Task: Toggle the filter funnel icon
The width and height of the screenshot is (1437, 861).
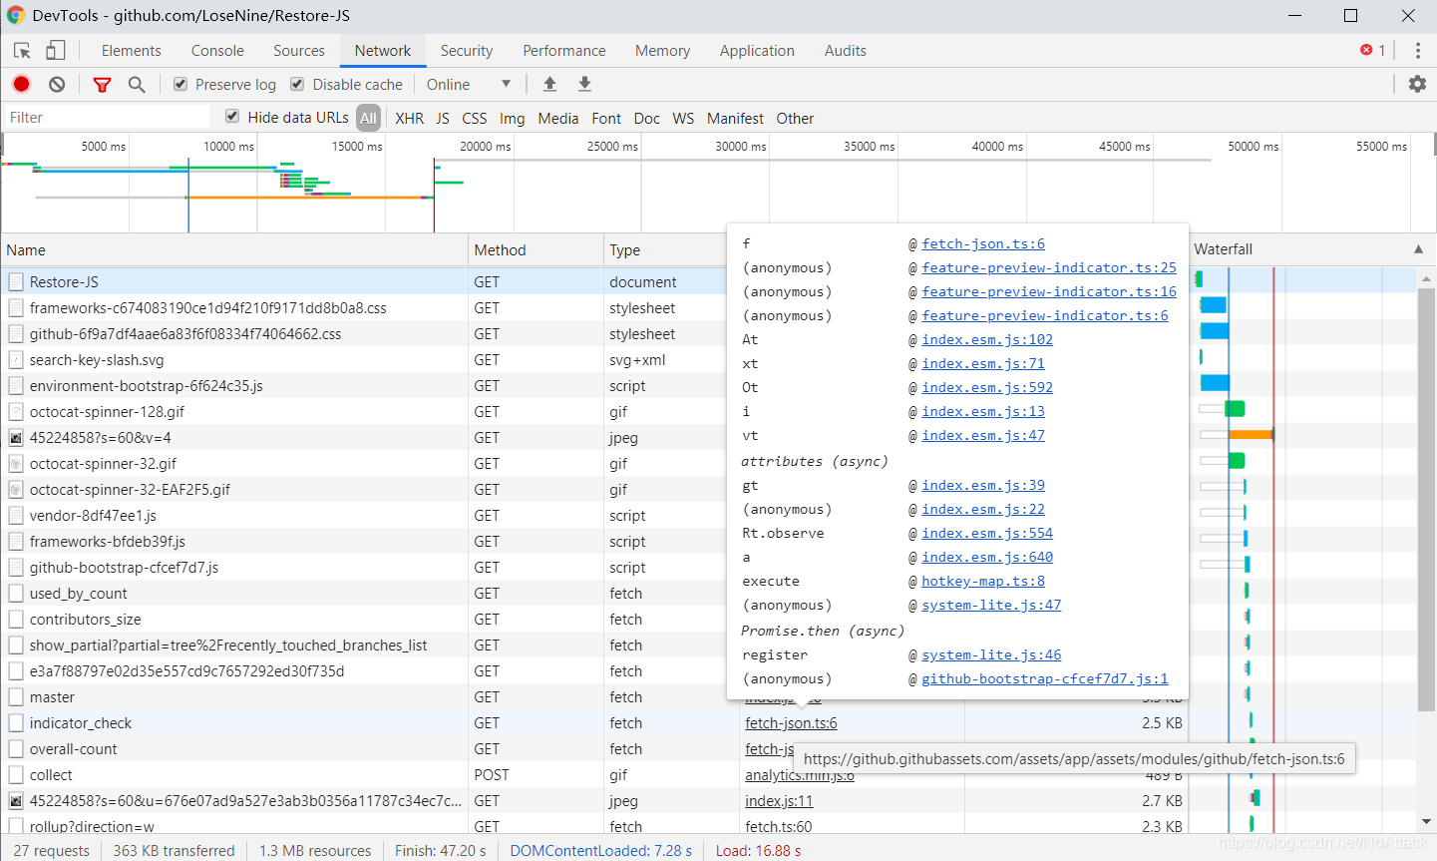Action: click(x=102, y=85)
